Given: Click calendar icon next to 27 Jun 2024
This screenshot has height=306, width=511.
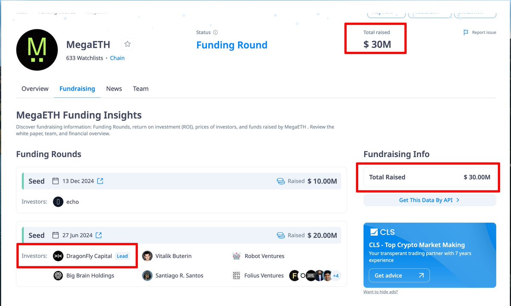Looking at the screenshot, I should point(55,235).
